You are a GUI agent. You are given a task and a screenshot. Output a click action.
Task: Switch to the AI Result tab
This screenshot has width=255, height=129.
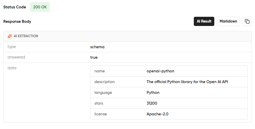coord(204,21)
